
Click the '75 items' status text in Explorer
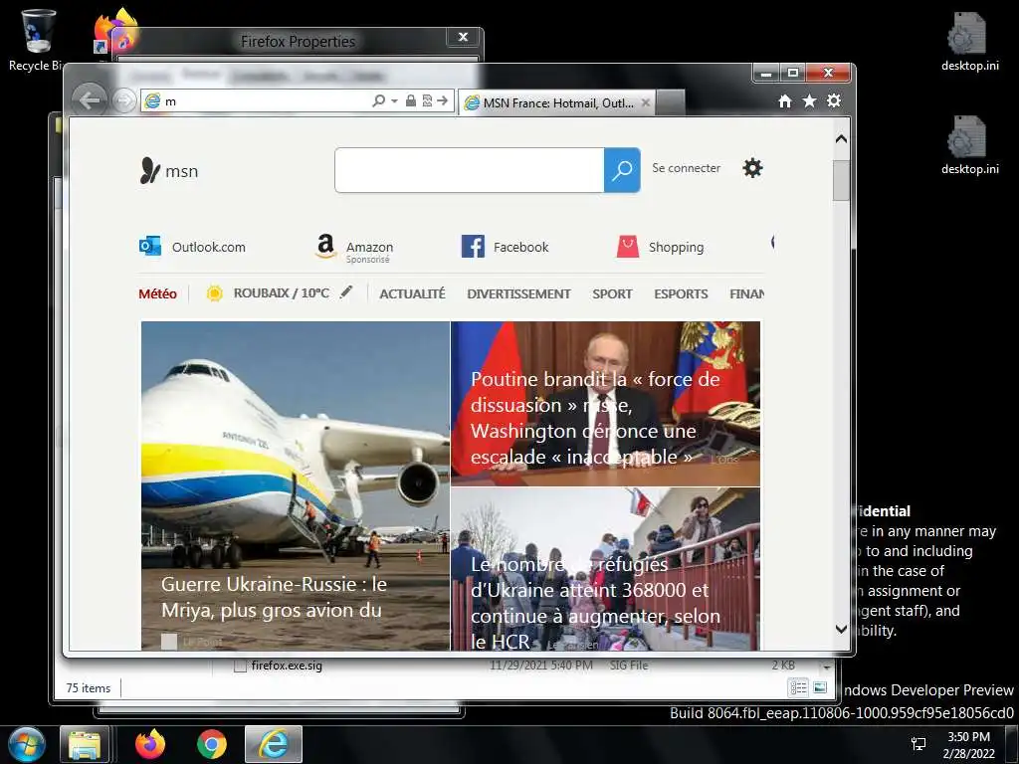pyautogui.click(x=89, y=688)
